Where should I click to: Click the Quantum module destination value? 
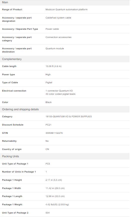(55, 48)
